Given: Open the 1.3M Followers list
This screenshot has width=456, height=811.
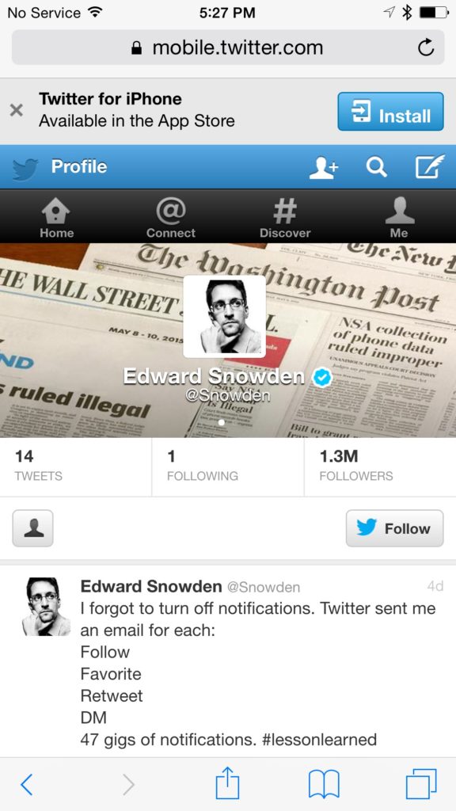Looking at the screenshot, I should tap(380, 466).
